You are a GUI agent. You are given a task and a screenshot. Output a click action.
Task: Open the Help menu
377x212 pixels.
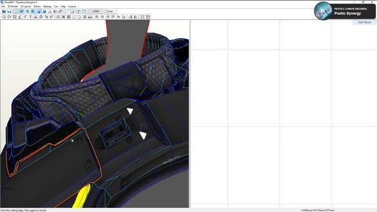pos(63,6)
